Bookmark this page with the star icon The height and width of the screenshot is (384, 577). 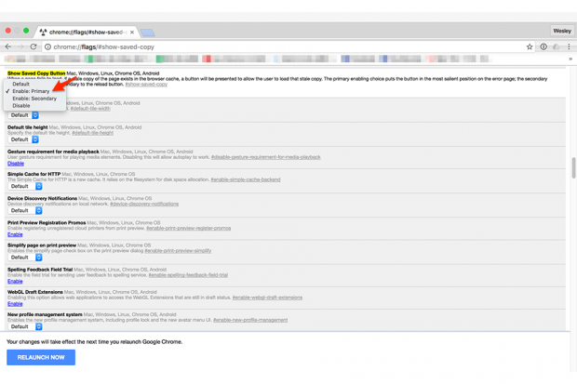pyautogui.click(x=530, y=46)
